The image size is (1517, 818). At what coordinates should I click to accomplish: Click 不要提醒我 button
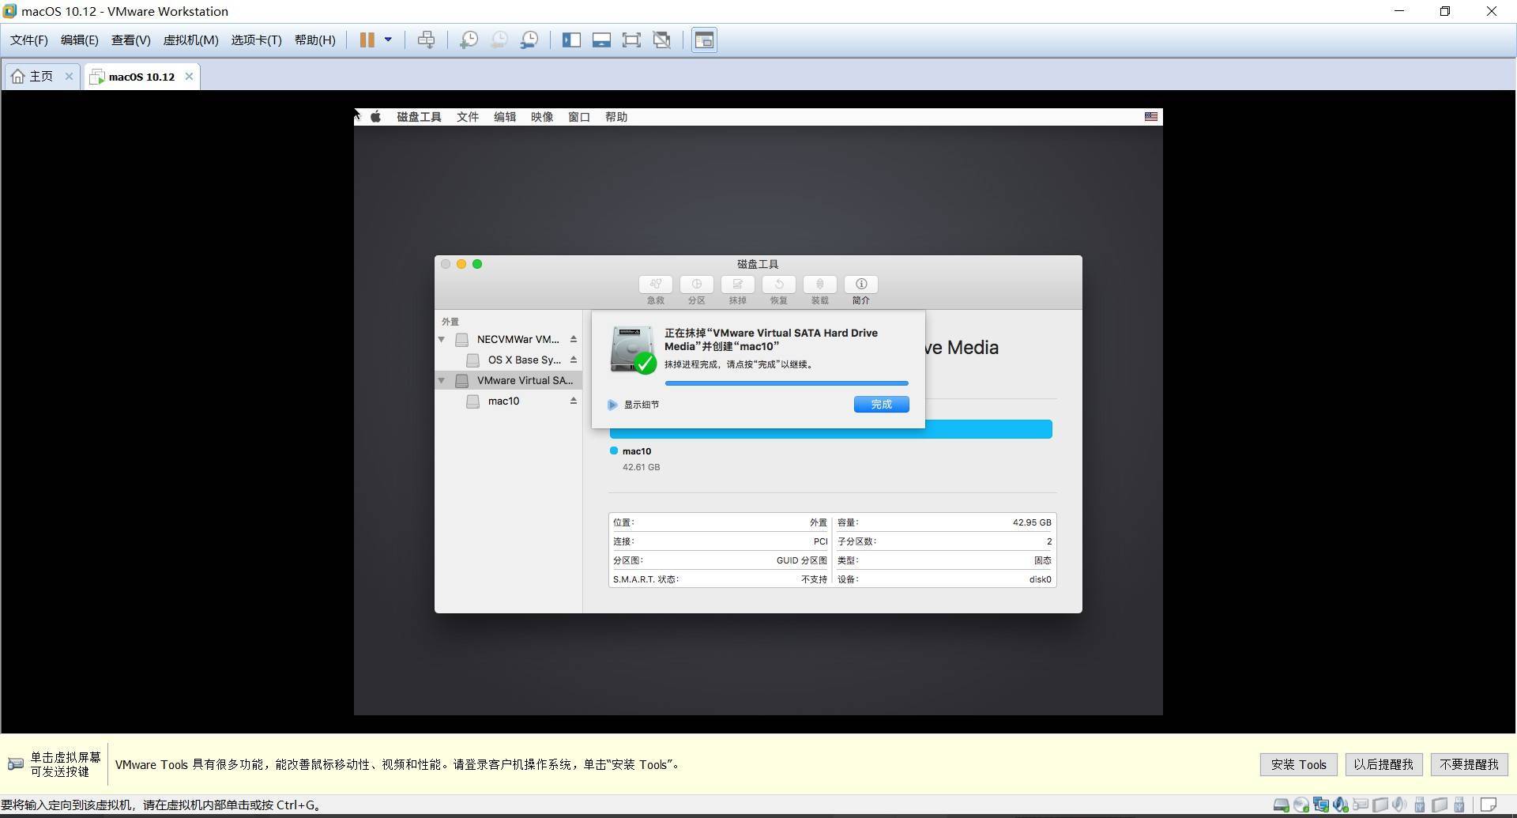coord(1469,764)
